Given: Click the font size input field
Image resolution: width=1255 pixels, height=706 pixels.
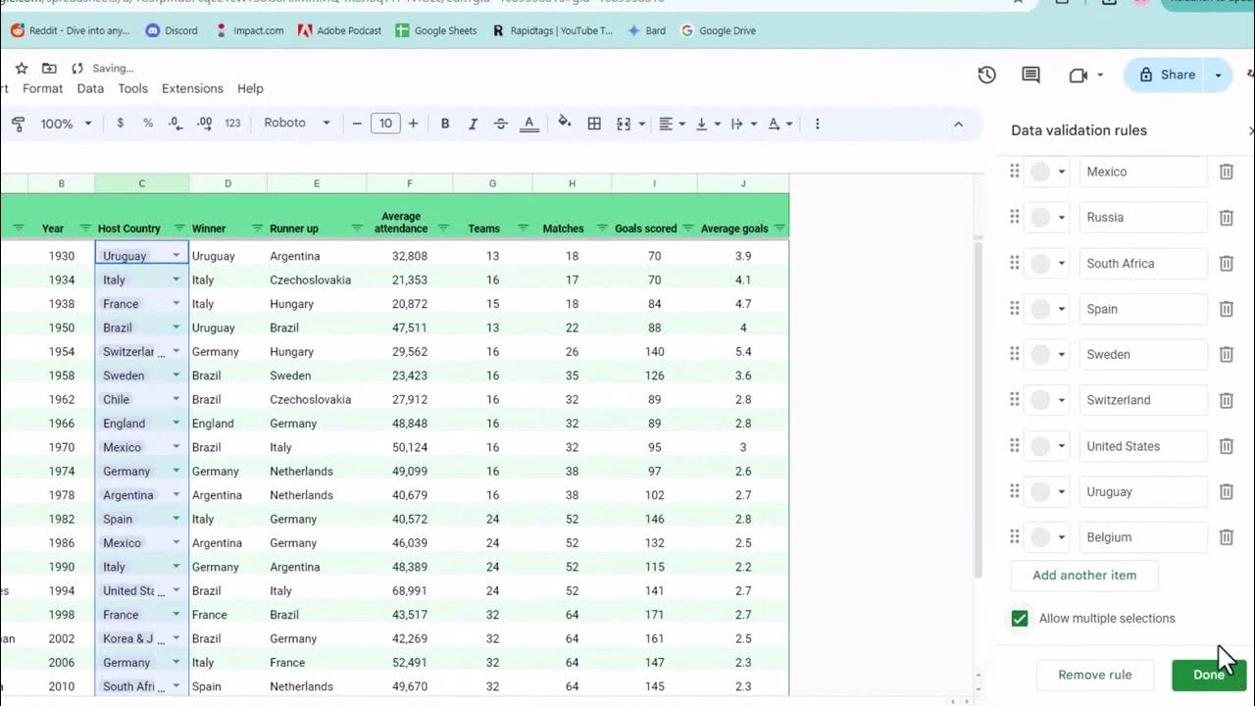Looking at the screenshot, I should pos(385,124).
